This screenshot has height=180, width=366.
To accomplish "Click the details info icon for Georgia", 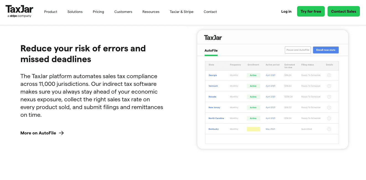I will (x=329, y=75).
